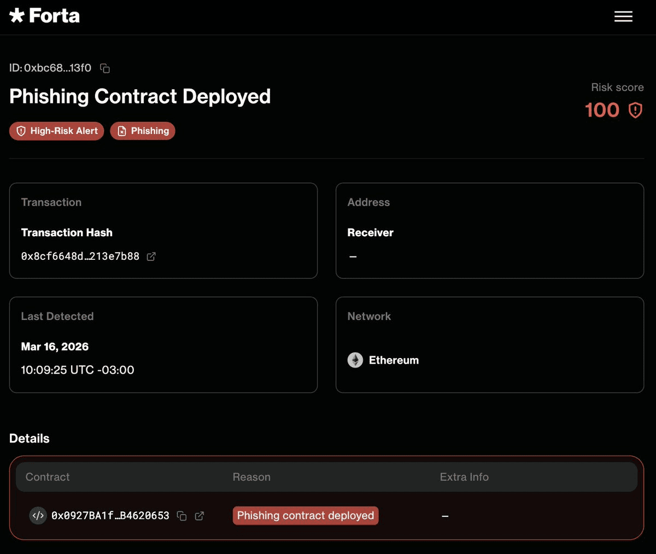
Task: Click the Extra Info column header
Action: (x=464, y=477)
